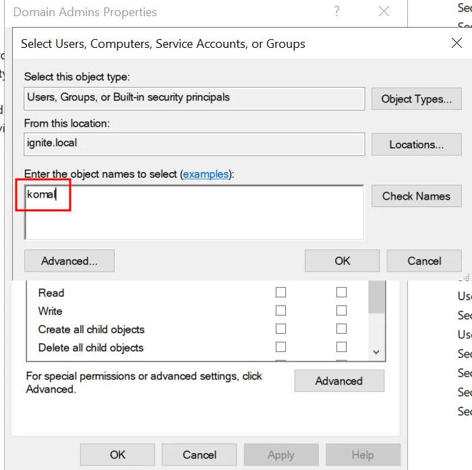Screen dimensions: 472x470
Task: Open the examples hyperlink
Action: 206,174
